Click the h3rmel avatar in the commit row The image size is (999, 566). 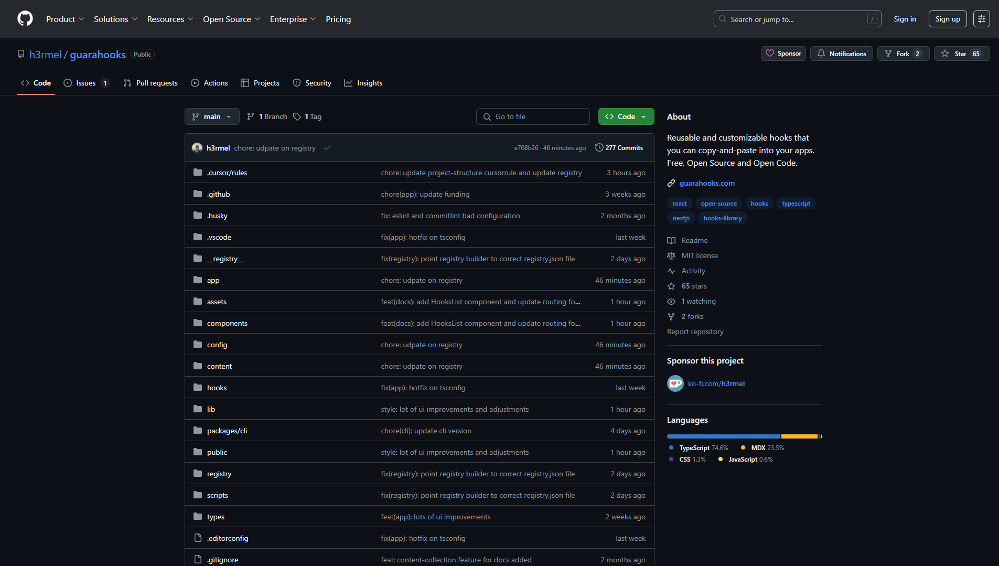pos(197,148)
